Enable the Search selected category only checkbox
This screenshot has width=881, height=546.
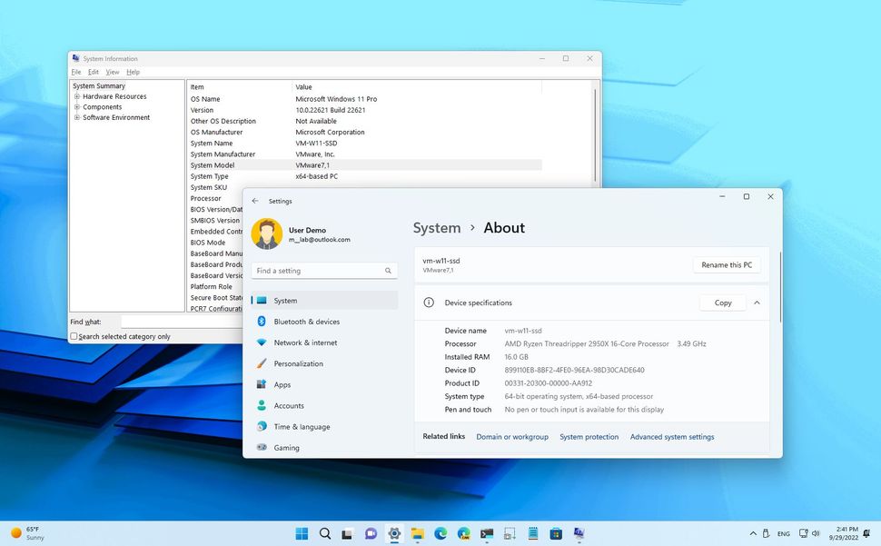[74, 336]
